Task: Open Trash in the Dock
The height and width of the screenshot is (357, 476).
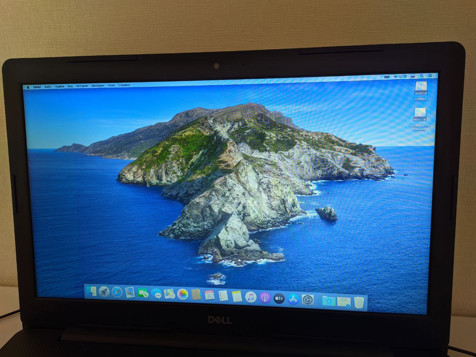Action: coord(358,302)
